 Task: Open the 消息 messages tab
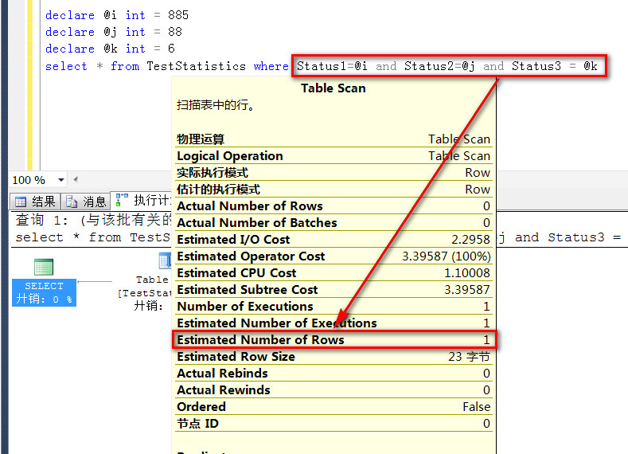[86, 202]
